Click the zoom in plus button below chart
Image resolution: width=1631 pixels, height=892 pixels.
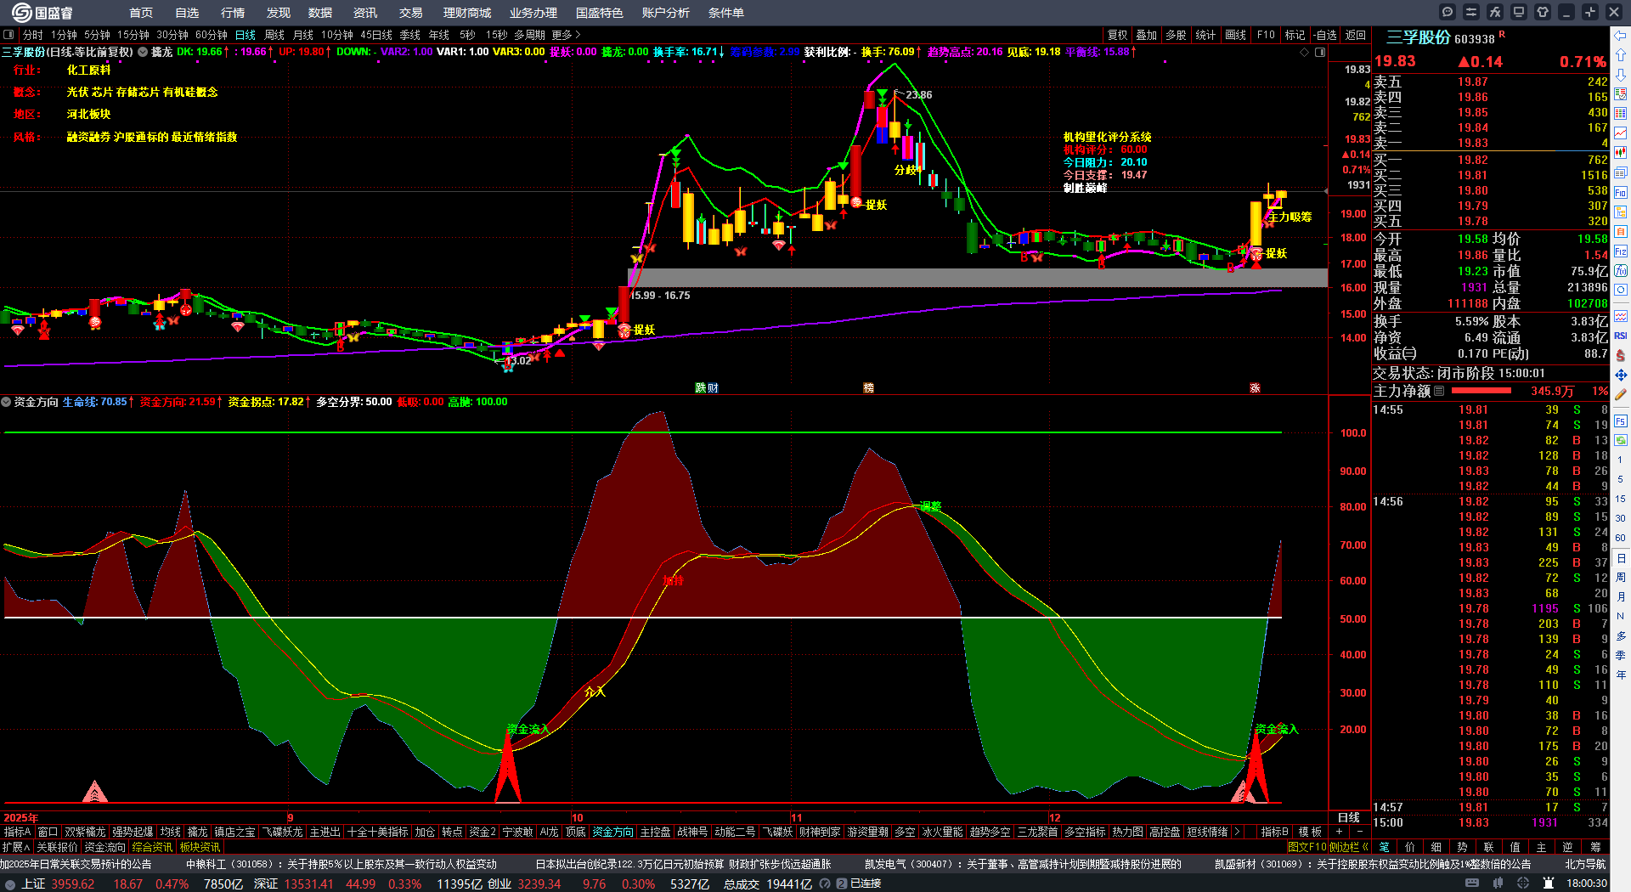1340,832
